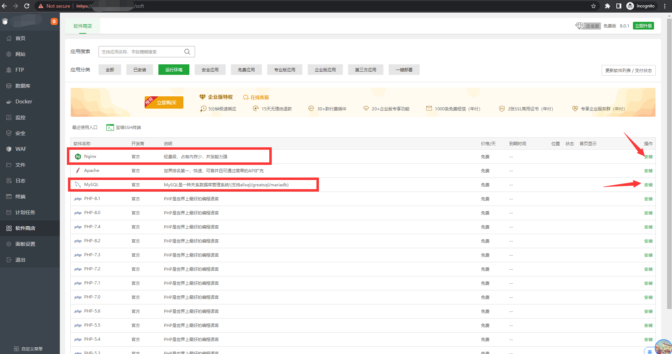Image resolution: width=672 pixels, height=354 pixels.
Task: Click the 在线客服 support link
Action: pyautogui.click(x=256, y=97)
